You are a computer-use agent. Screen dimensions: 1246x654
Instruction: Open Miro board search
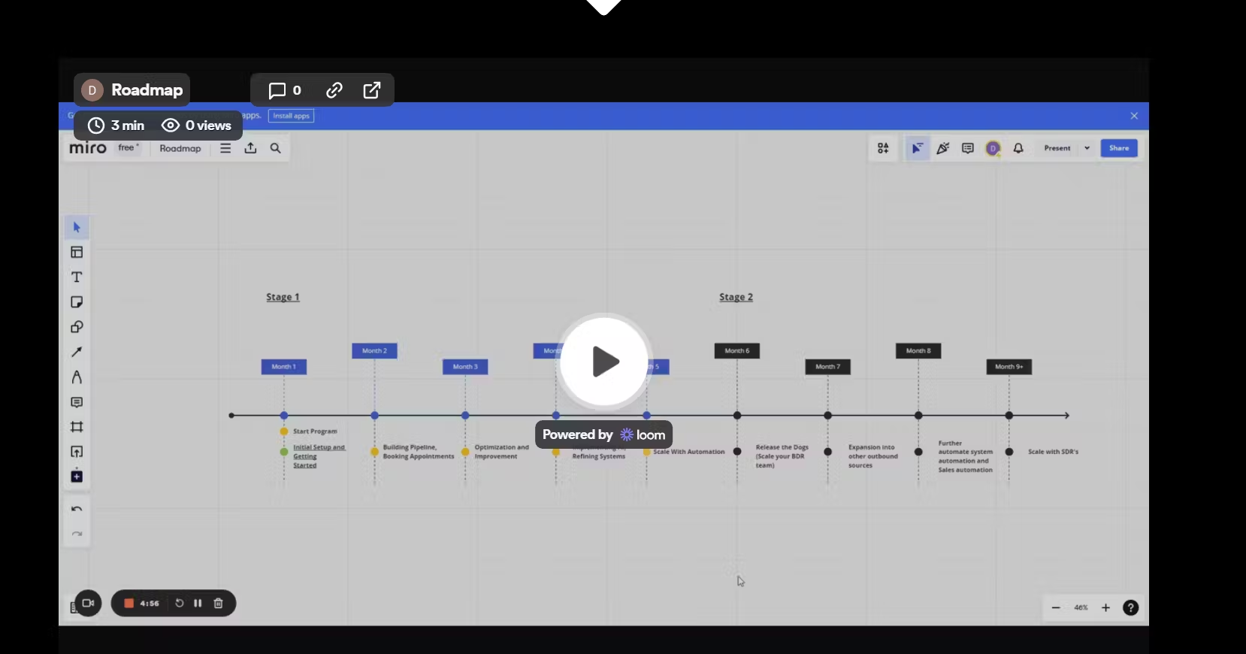276,148
